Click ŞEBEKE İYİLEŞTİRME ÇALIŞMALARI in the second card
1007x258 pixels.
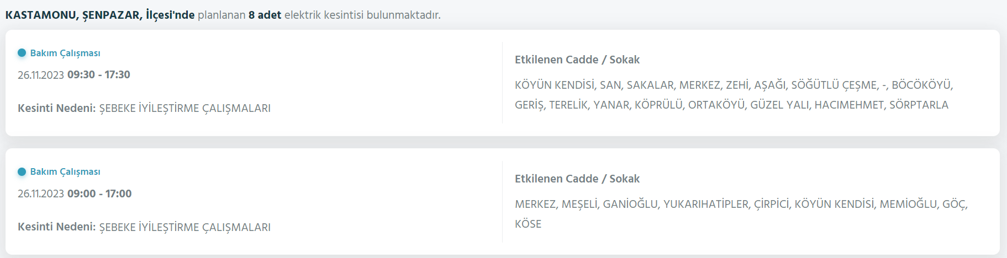point(185,227)
